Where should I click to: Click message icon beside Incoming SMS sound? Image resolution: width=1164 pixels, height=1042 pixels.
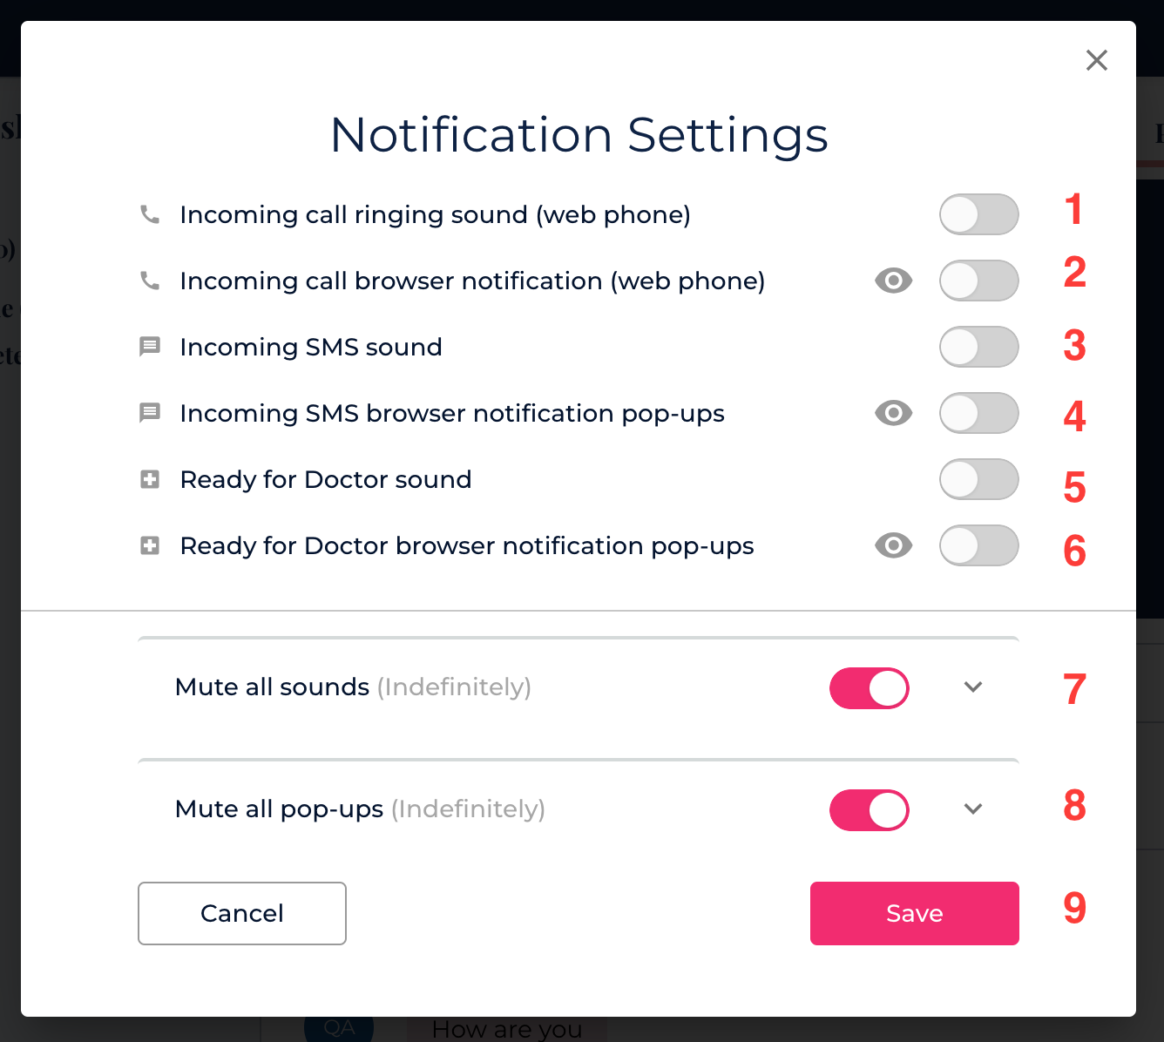coord(150,347)
